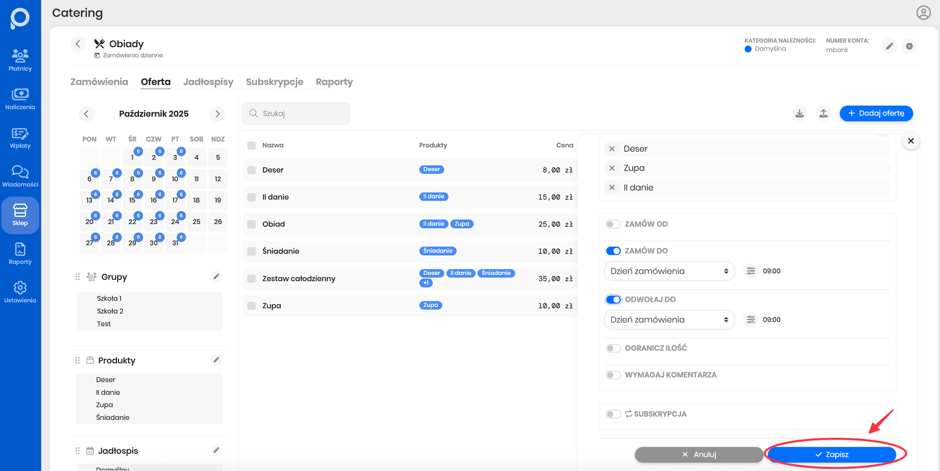Click the download icon near Dodaj ofertę

click(x=799, y=114)
